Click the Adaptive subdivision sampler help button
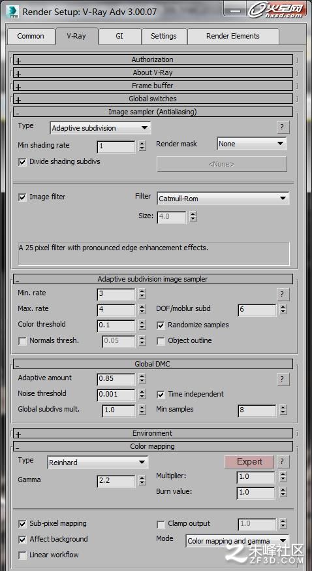312x571 pixels. (282, 294)
